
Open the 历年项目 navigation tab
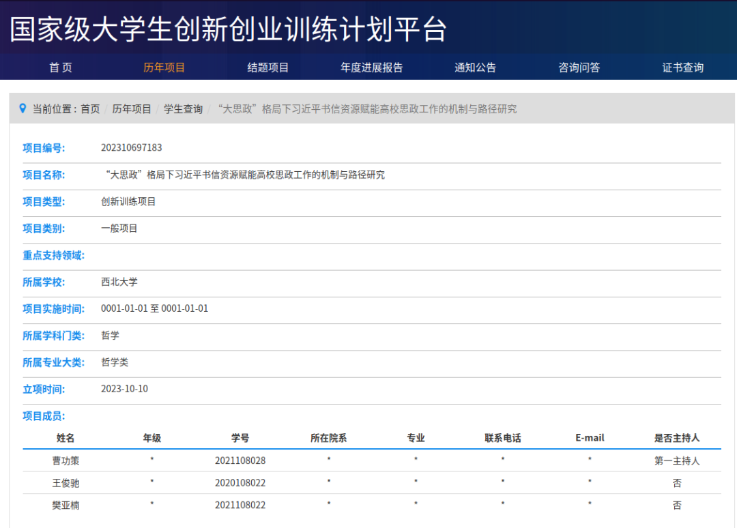pos(164,68)
